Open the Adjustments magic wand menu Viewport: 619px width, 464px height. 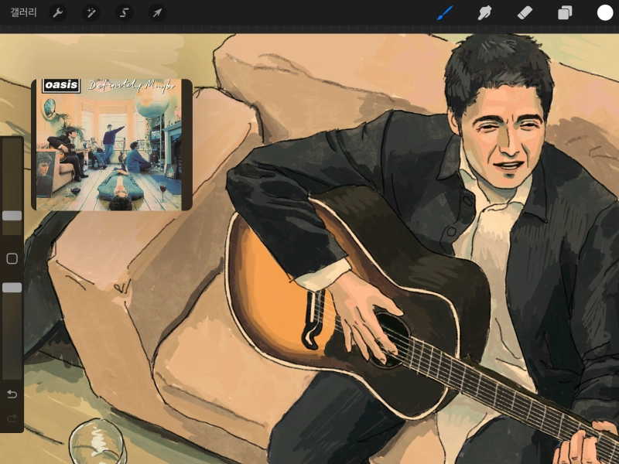(x=91, y=12)
